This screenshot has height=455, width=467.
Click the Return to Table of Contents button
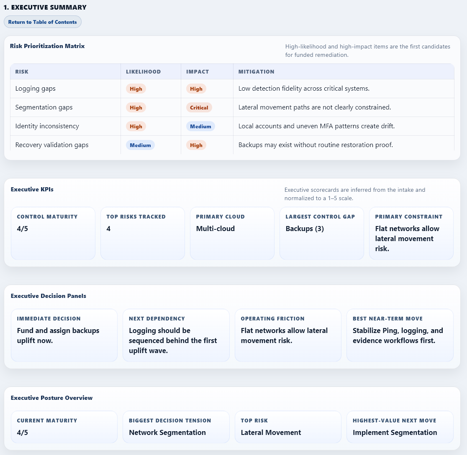tap(42, 22)
